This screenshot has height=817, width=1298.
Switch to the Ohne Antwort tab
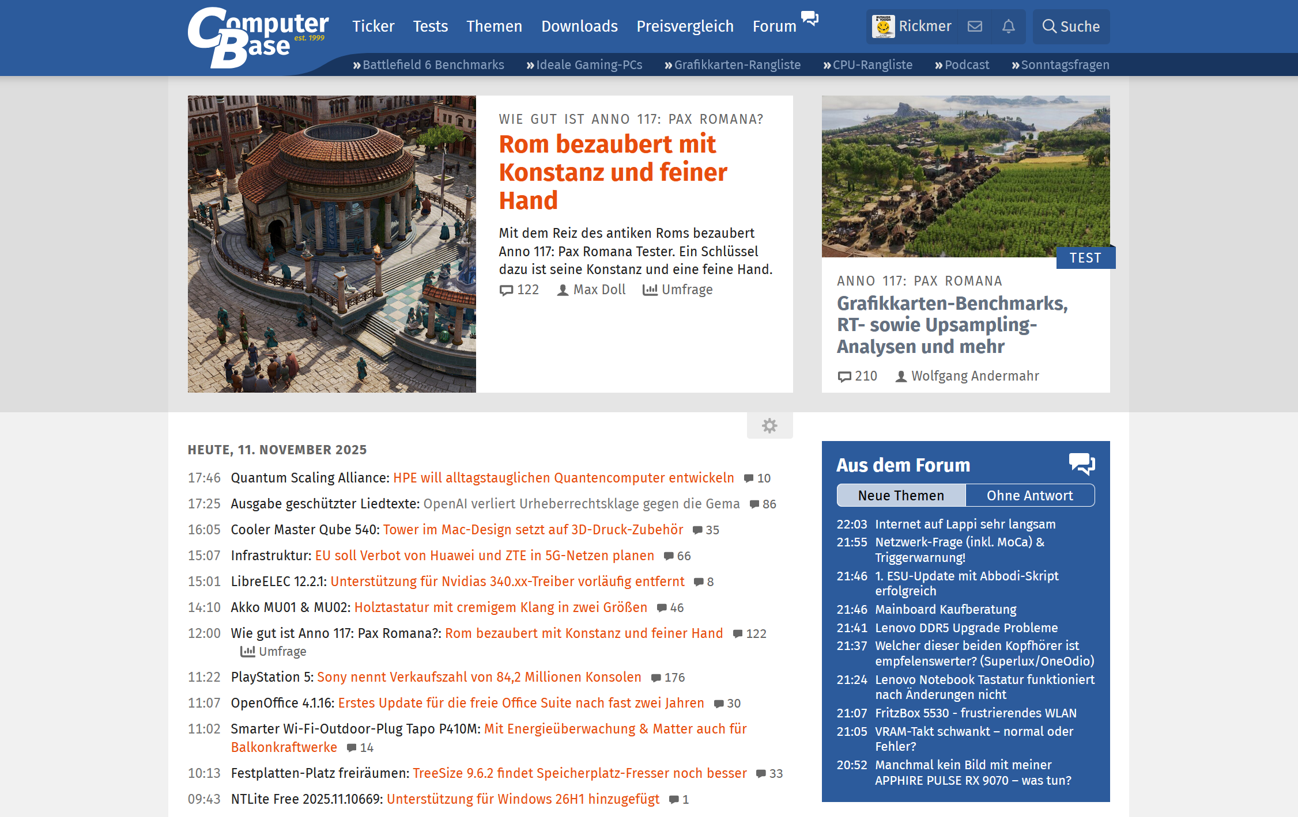pyautogui.click(x=1030, y=495)
